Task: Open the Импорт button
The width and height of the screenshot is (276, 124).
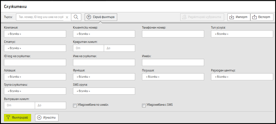Action: pyautogui.click(x=239, y=17)
